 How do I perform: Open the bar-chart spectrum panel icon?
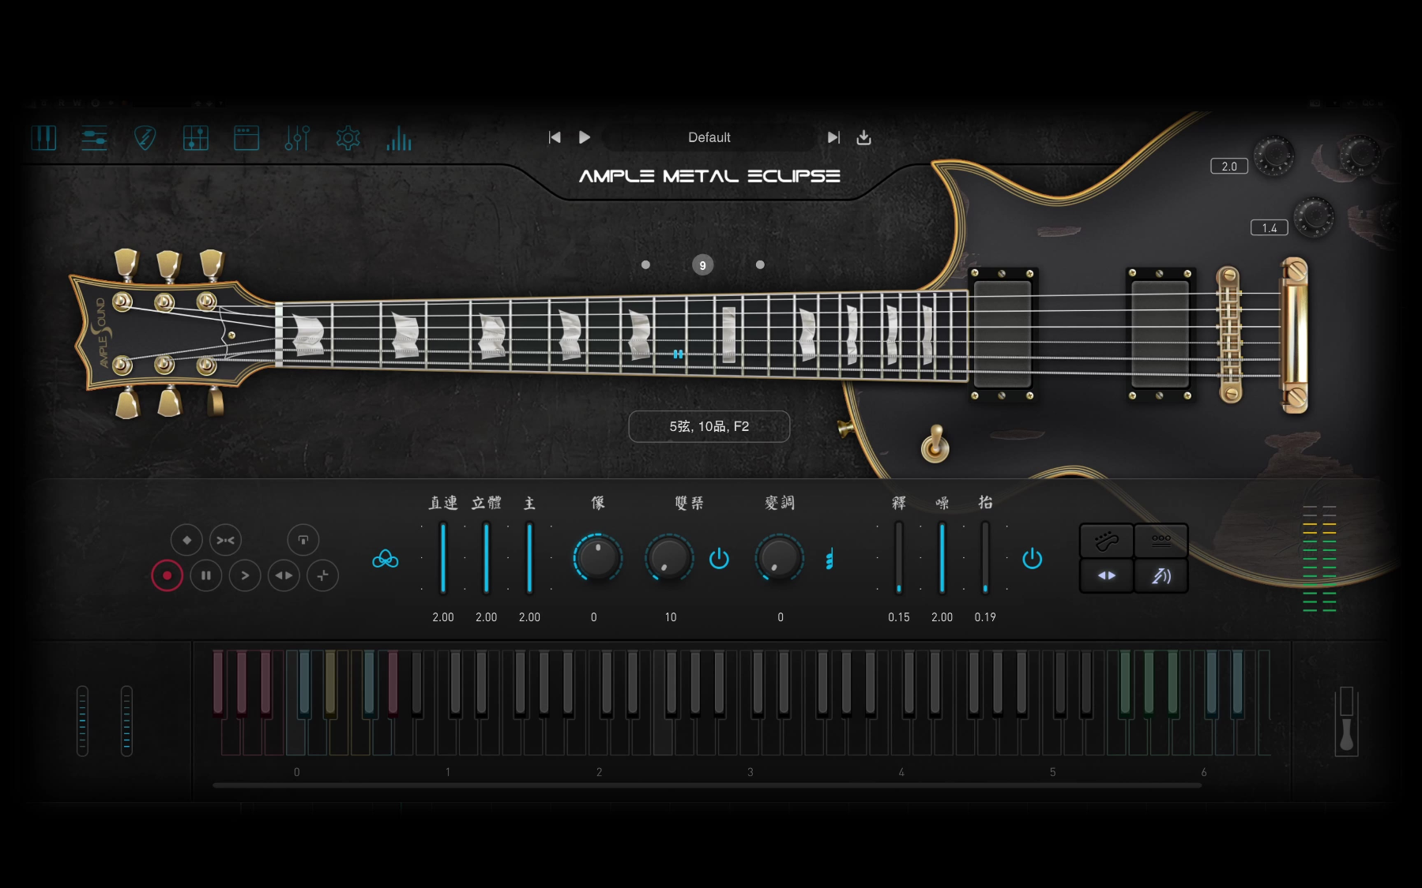coord(399,139)
